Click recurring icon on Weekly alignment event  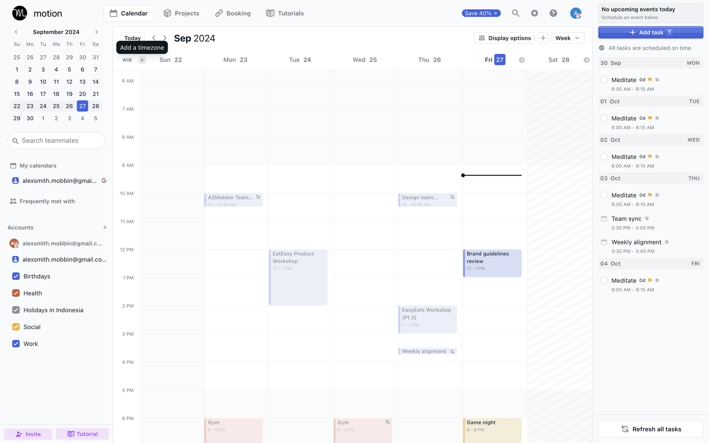click(452, 351)
